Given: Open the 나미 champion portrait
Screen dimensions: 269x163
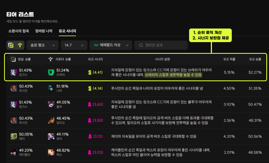Looking at the screenshot, I should (x=51, y=88).
